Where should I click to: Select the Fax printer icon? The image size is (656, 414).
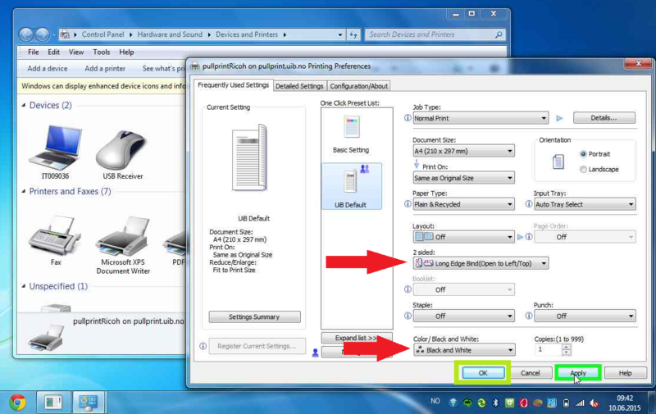[x=55, y=240]
